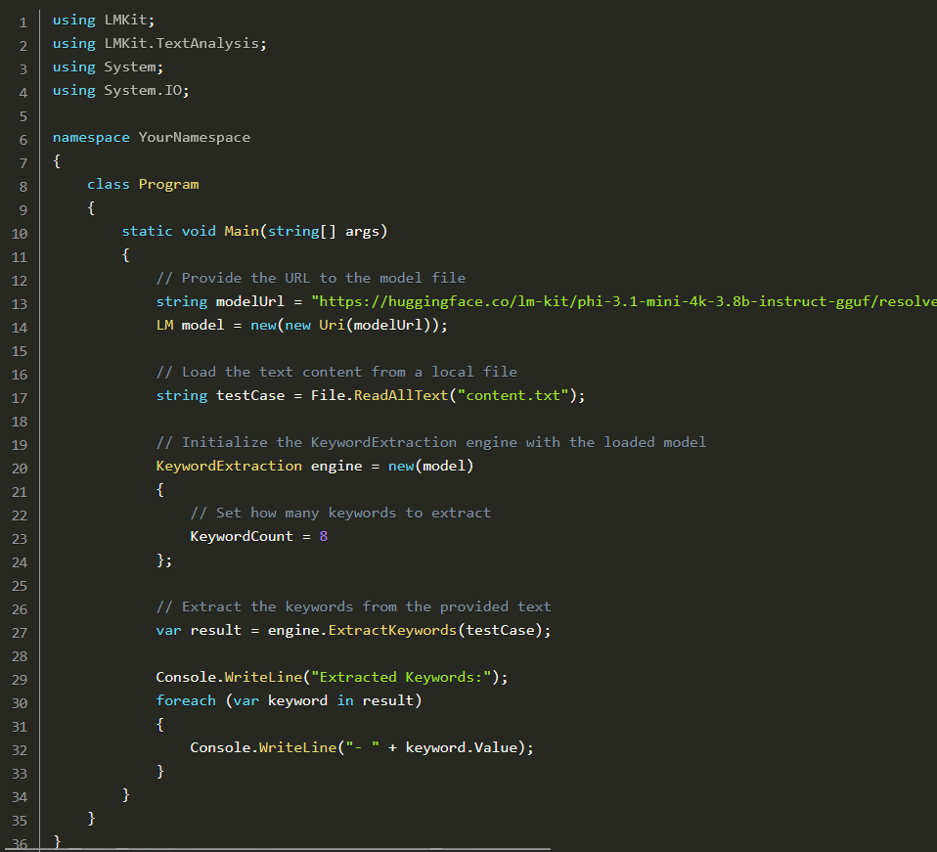This screenshot has width=937, height=852.
Task: Click the Program class name
Action: point(168,184)
